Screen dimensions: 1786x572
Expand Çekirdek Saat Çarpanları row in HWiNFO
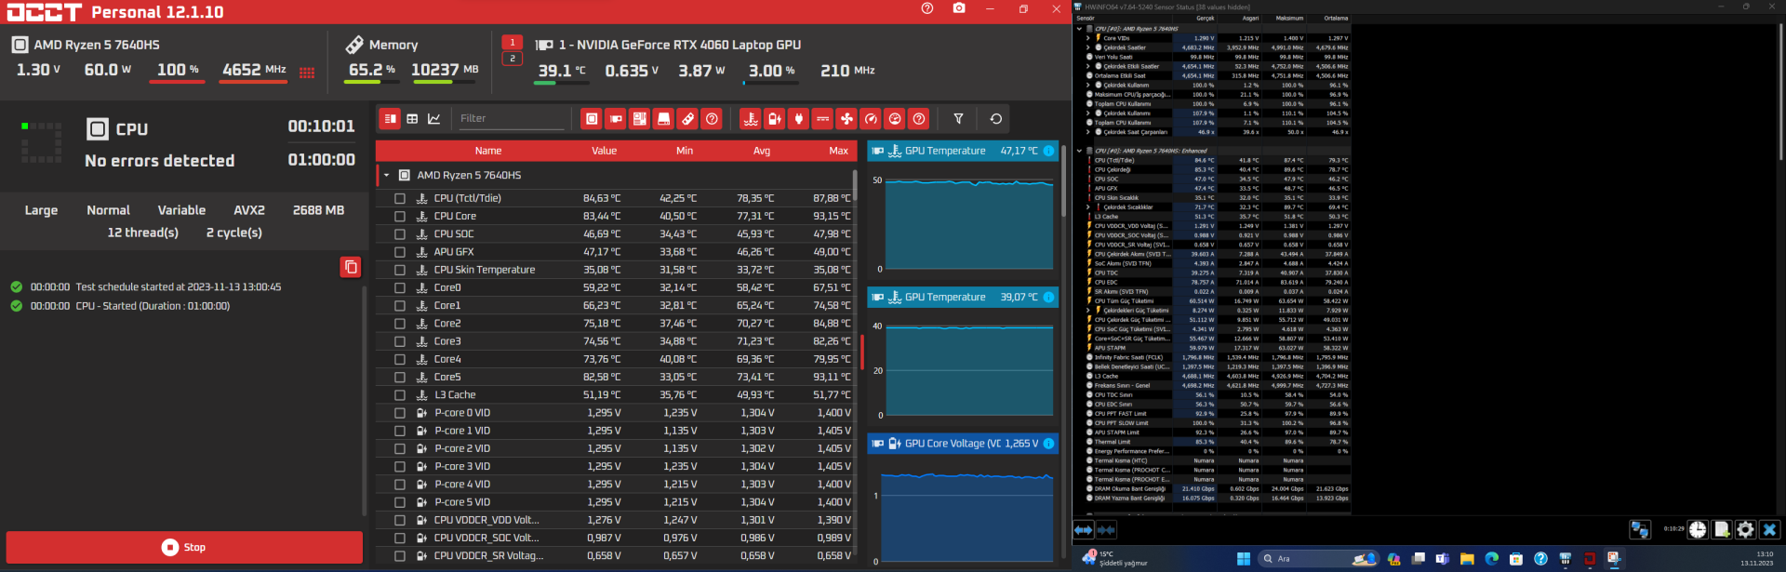[x=1087, y=132]
